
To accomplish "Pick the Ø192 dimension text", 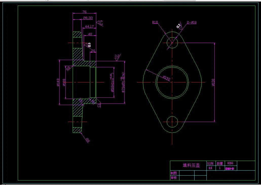I will (167, 78).
